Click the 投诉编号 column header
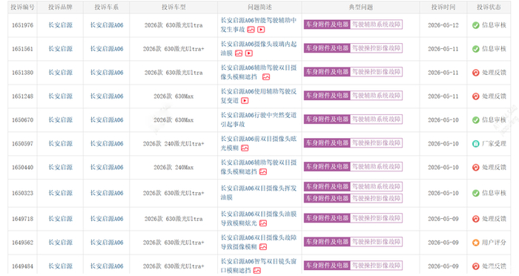Screen dimensions: 519x276 pos(22,7)
